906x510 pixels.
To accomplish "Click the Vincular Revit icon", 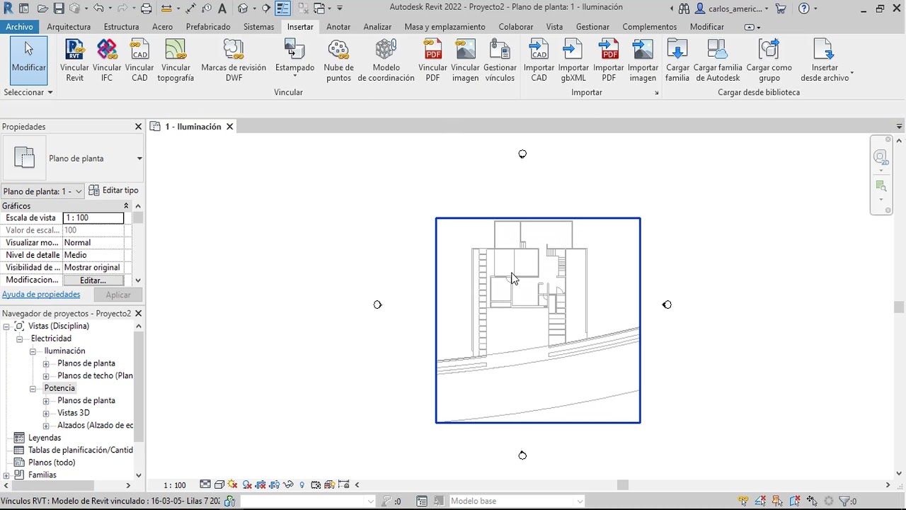I will (74, 50).
